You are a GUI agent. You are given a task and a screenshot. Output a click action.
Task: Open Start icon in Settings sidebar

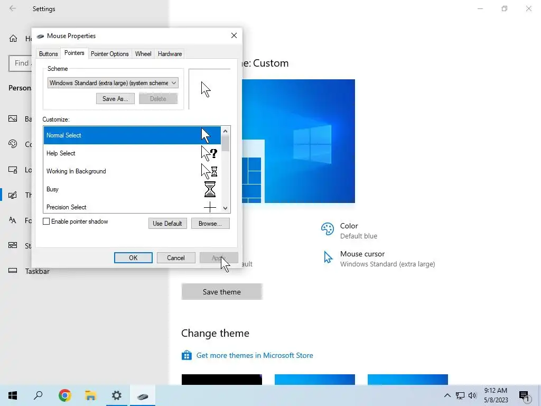[x=13, y=245]
